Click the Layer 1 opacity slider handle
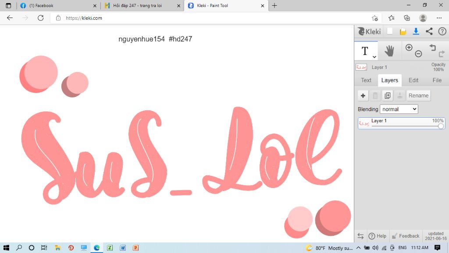 441,126
